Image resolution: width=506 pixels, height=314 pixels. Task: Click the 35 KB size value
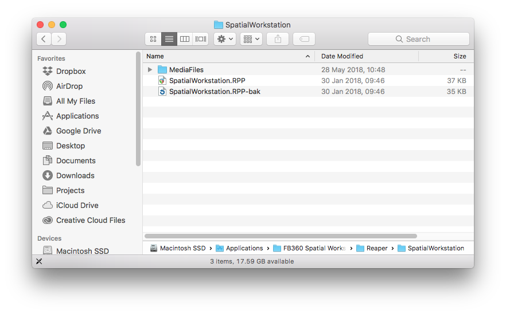[456, 92]
